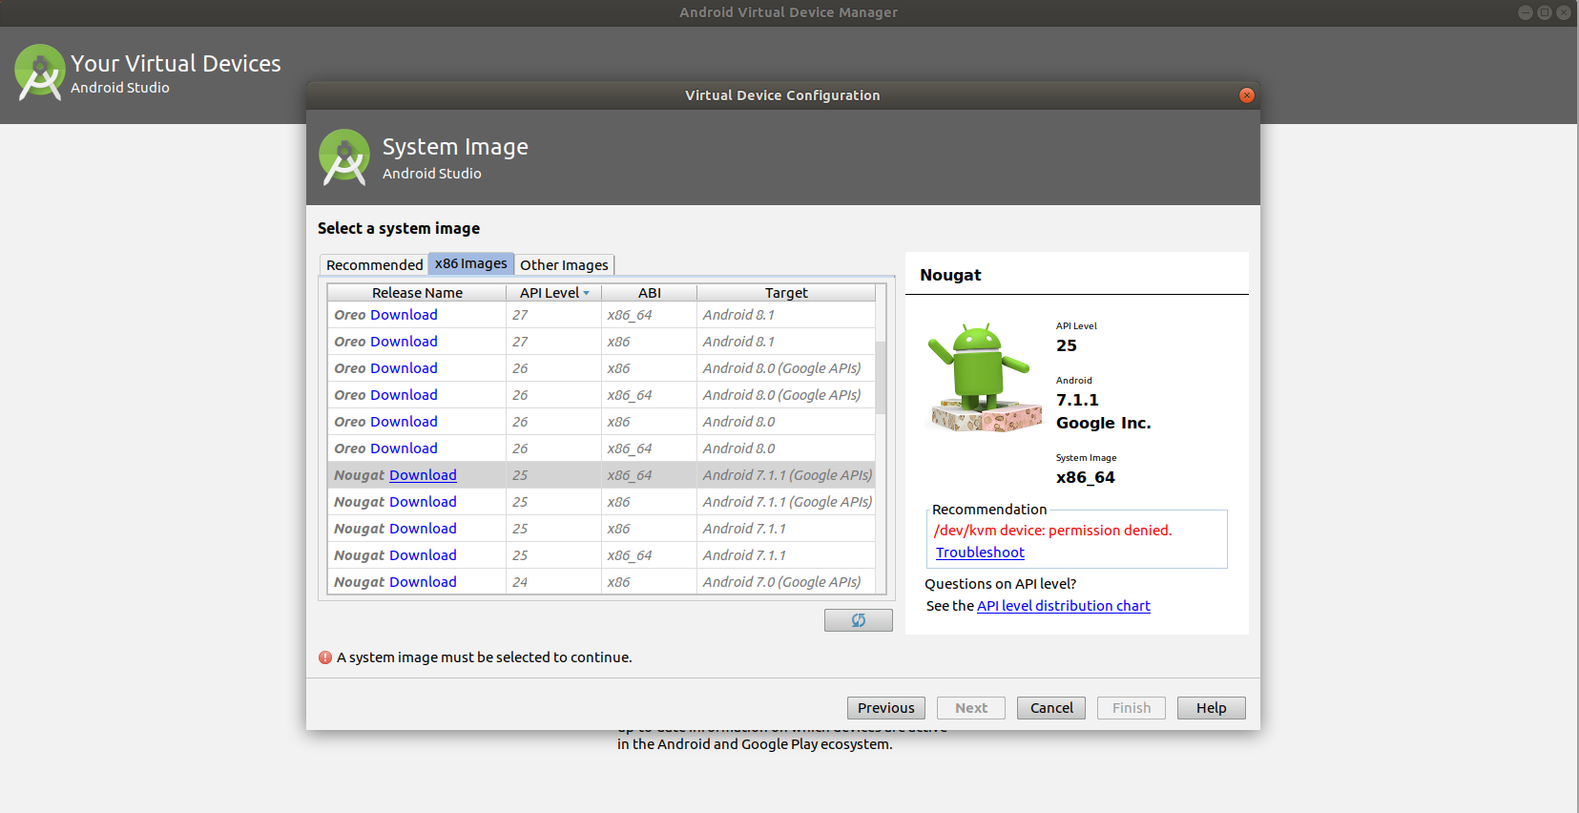This screenshot has height=813, width=1579.
Task: Download Oreo API 27 x86 Android 8.1 image
Action: coord(404,342)
